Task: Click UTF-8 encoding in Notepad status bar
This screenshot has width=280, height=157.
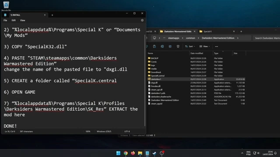Action: point(127,131)
